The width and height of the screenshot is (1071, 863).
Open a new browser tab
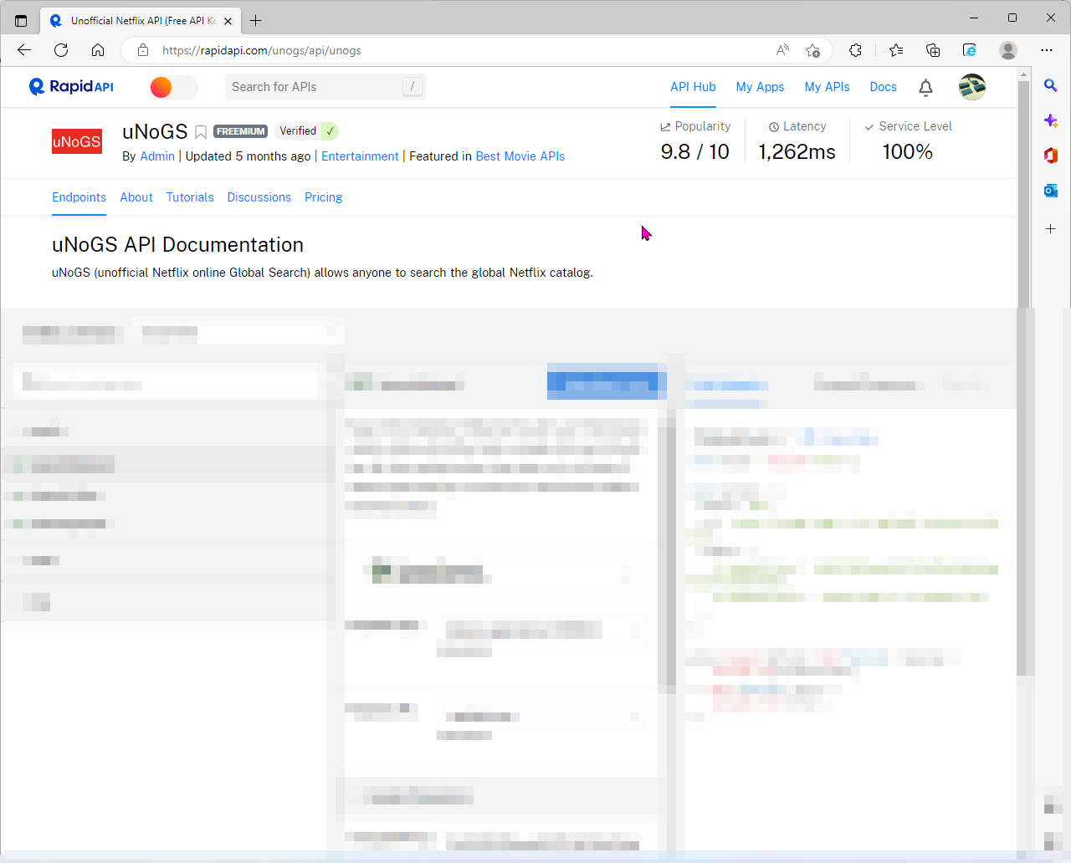256,20
